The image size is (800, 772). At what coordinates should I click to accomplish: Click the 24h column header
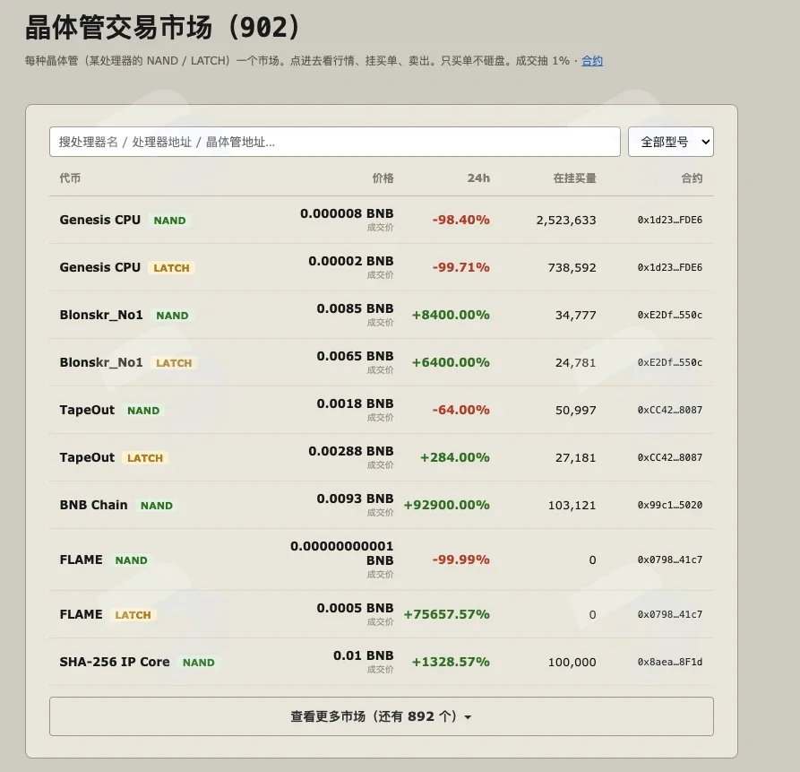[x=478, y=178]
